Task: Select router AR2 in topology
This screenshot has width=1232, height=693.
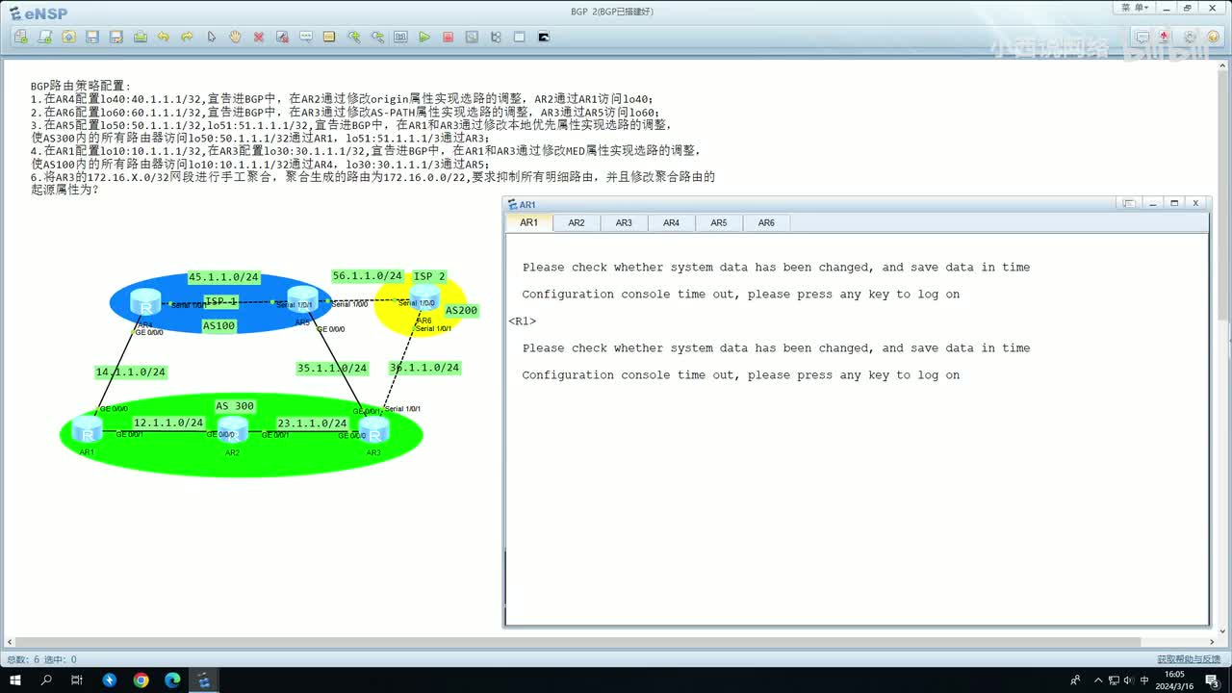Action: 233,429
